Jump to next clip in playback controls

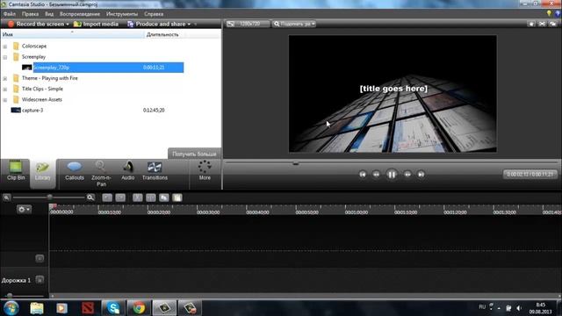point(421,174)
